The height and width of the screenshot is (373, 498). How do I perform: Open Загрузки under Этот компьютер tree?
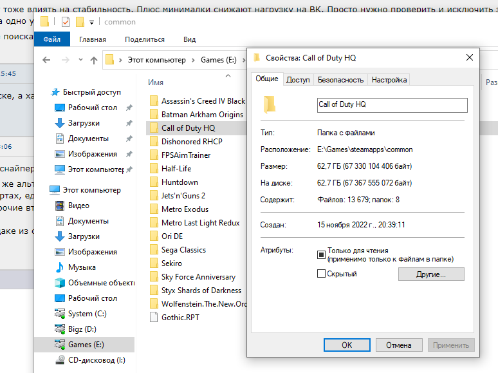[x=84, y=236]
